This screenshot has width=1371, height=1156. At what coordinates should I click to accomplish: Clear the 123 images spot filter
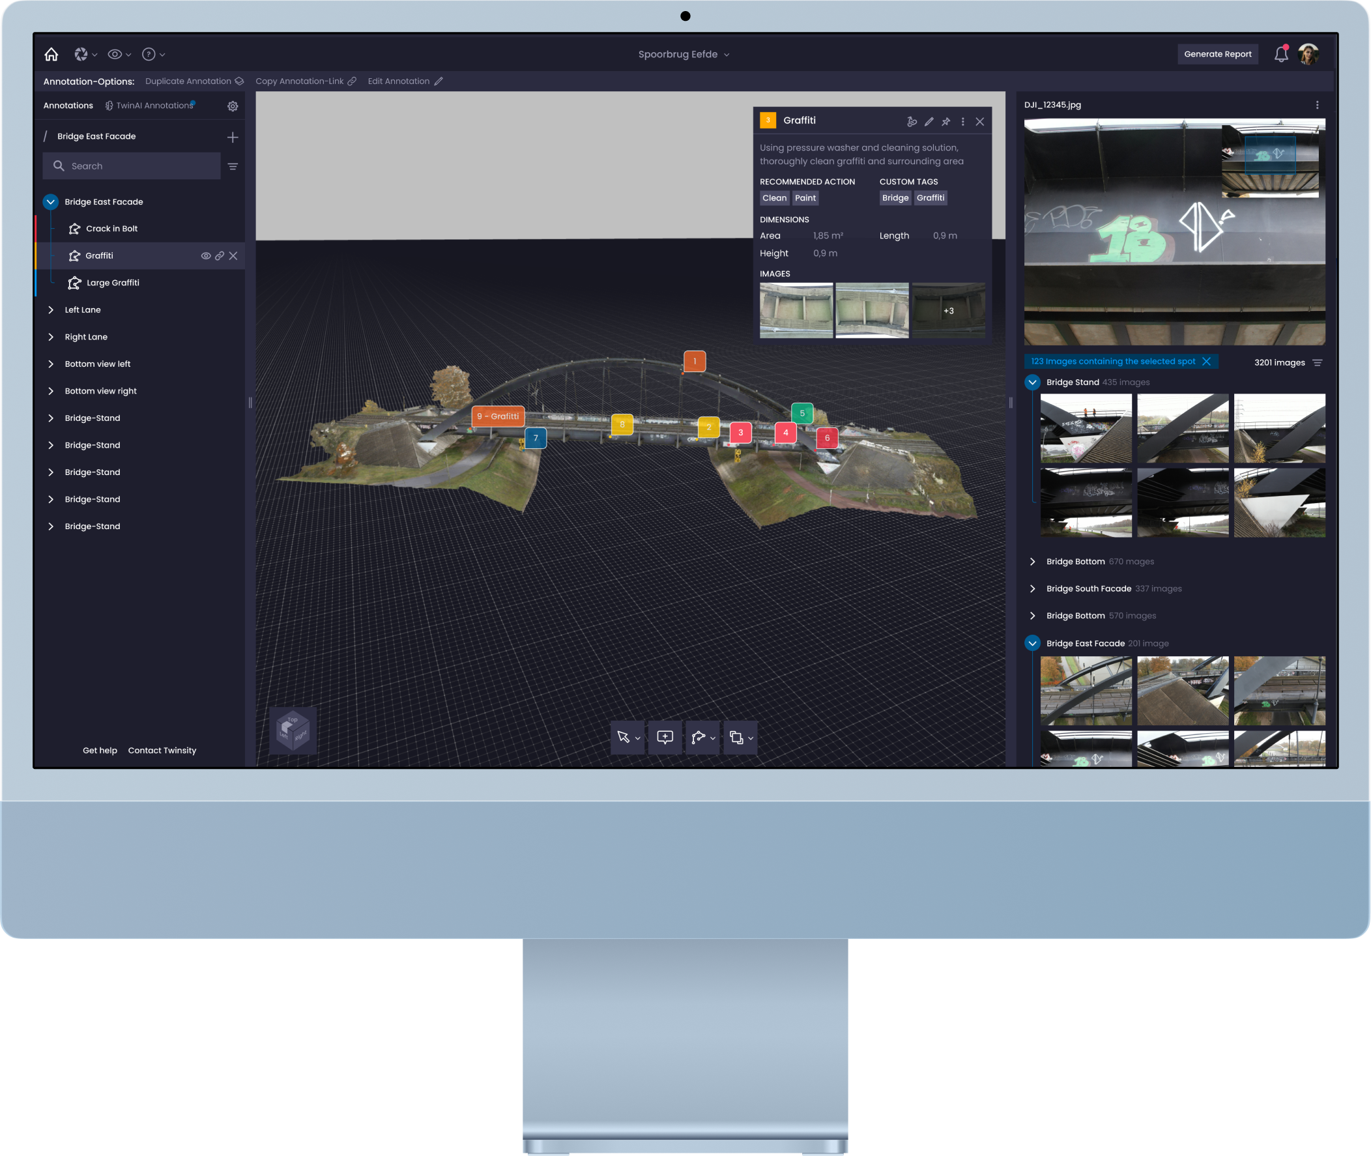(1206, 361)
